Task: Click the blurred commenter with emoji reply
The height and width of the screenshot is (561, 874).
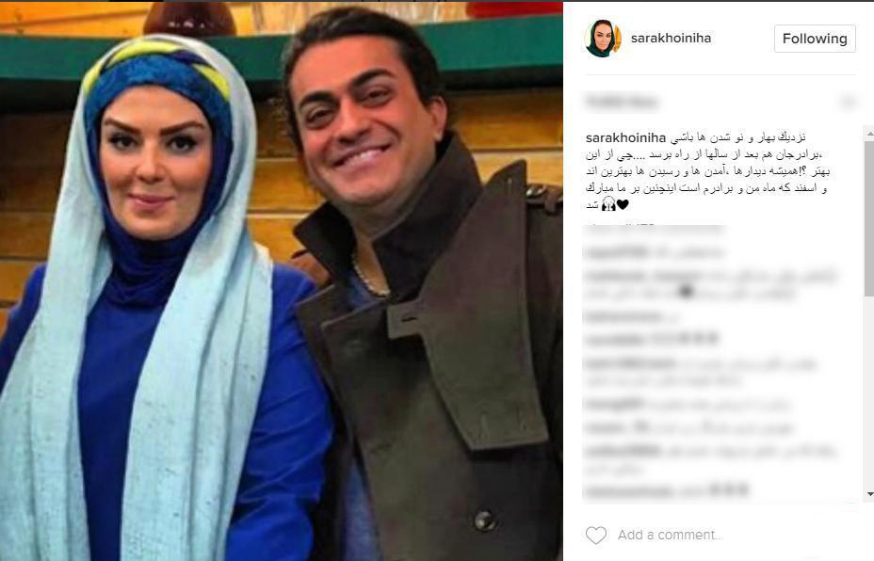Action: pos(652,339)
